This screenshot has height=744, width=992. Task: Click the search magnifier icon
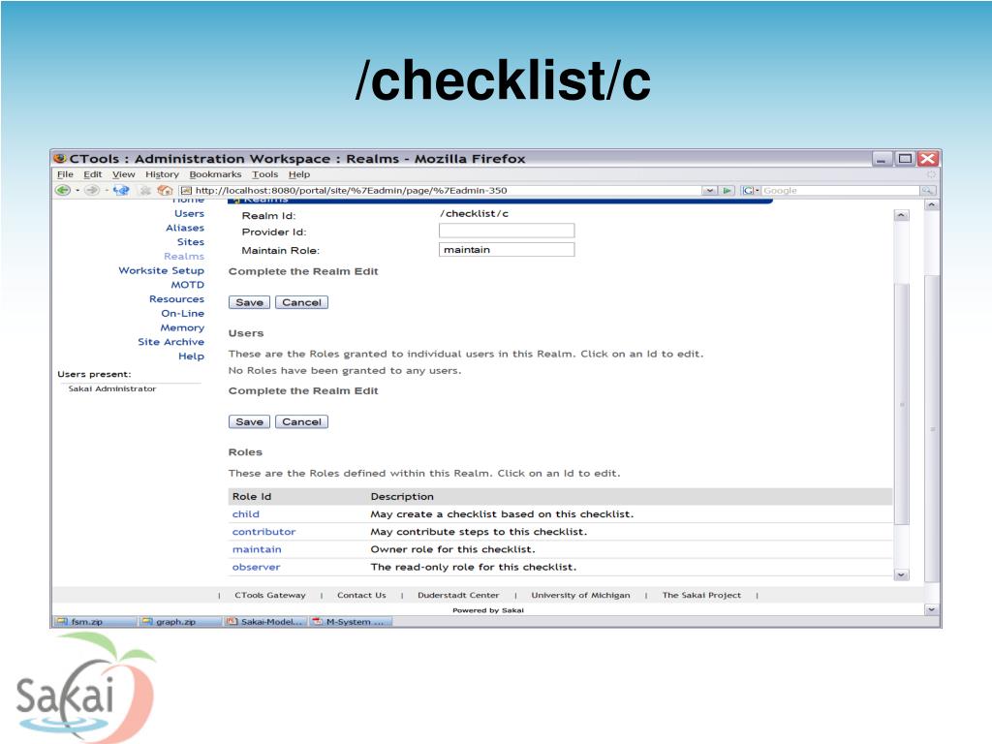click(x=927, y=191)
